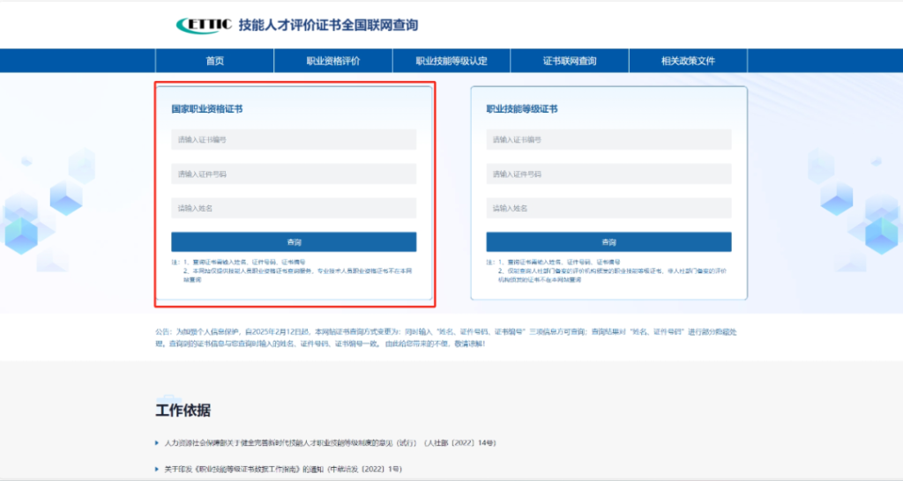Go to 职业技能等级认定 in the navigation bar

click(451, 61)
